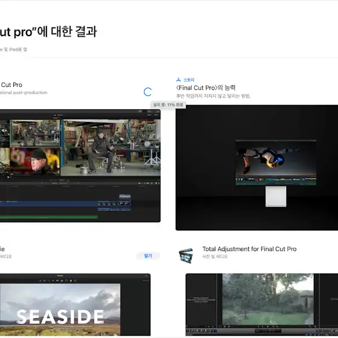The height and width of the screenshot is (338, 338).
Task: Click the '설치 중: 11% 완료' tooltip
Action: click(168, 105)
